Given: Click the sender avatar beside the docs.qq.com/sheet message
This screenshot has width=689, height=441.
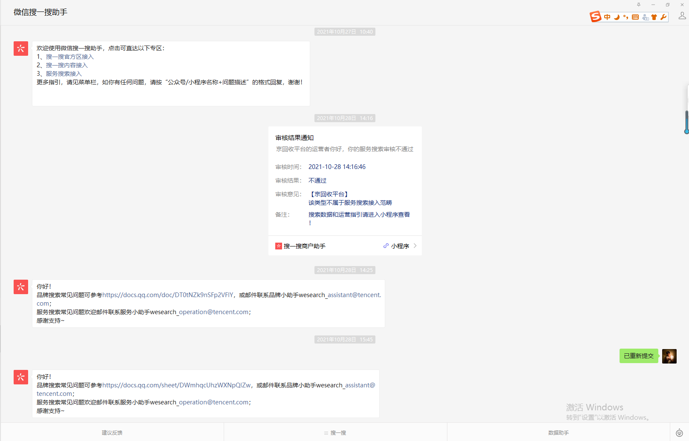Looking at the screenshot, I should tap(21, 377).
